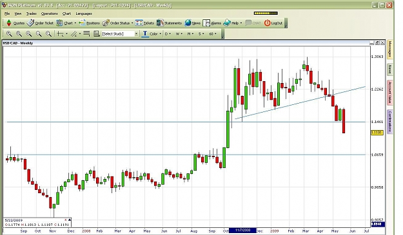Open the Account Value side tab
The image size is (403, 235).
click(390, 92)
